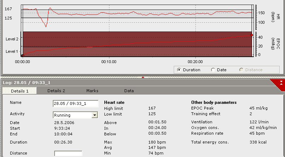Screen dimensions: 285x157
Task: Click the dip in the heart rate curve
Action: pos(46,26)
